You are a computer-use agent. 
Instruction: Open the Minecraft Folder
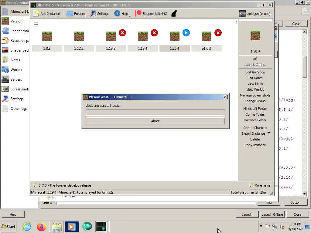[255, 109]
